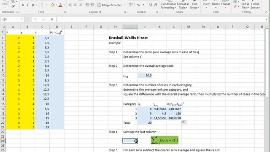The height and width of the screenshot is (152, 270).
Task: Open Merge & Center dropdown arrow
Action: coord(124,5)
